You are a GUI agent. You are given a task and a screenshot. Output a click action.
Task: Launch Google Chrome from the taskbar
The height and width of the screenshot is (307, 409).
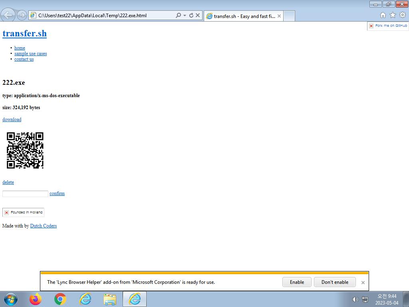coord(60,299)
